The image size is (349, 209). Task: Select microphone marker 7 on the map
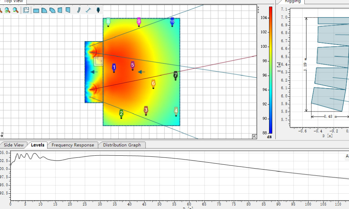coord(176,75)
